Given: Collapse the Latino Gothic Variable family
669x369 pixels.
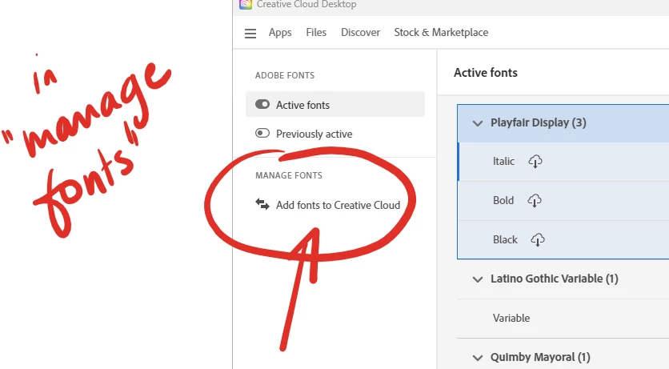Looking at the screenshot, I should 478,279.
